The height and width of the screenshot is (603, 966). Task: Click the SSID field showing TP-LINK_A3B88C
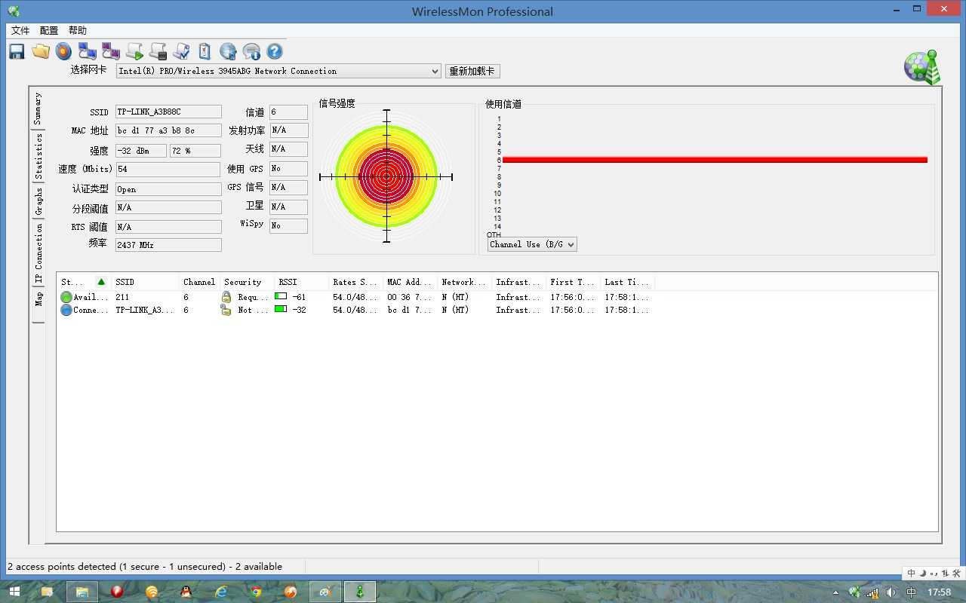pos(168,112)
